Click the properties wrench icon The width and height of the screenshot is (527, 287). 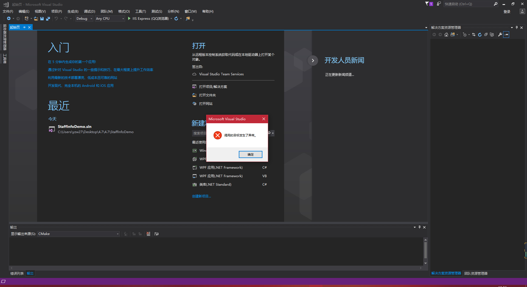(500, 35)
